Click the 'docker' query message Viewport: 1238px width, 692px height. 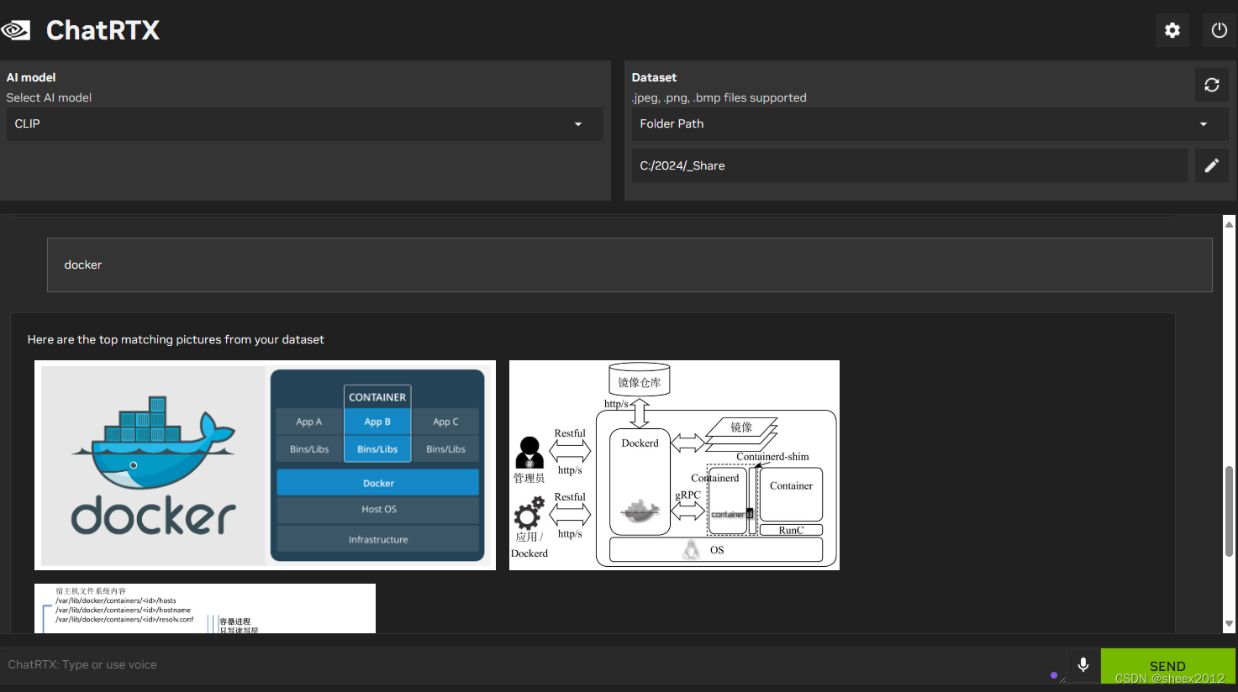[630, 265]
